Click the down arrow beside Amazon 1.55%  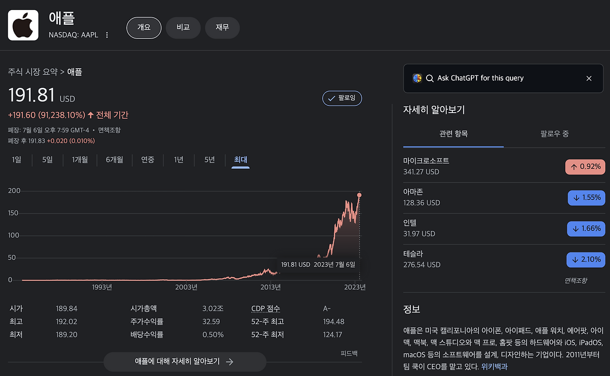(576, 198)
